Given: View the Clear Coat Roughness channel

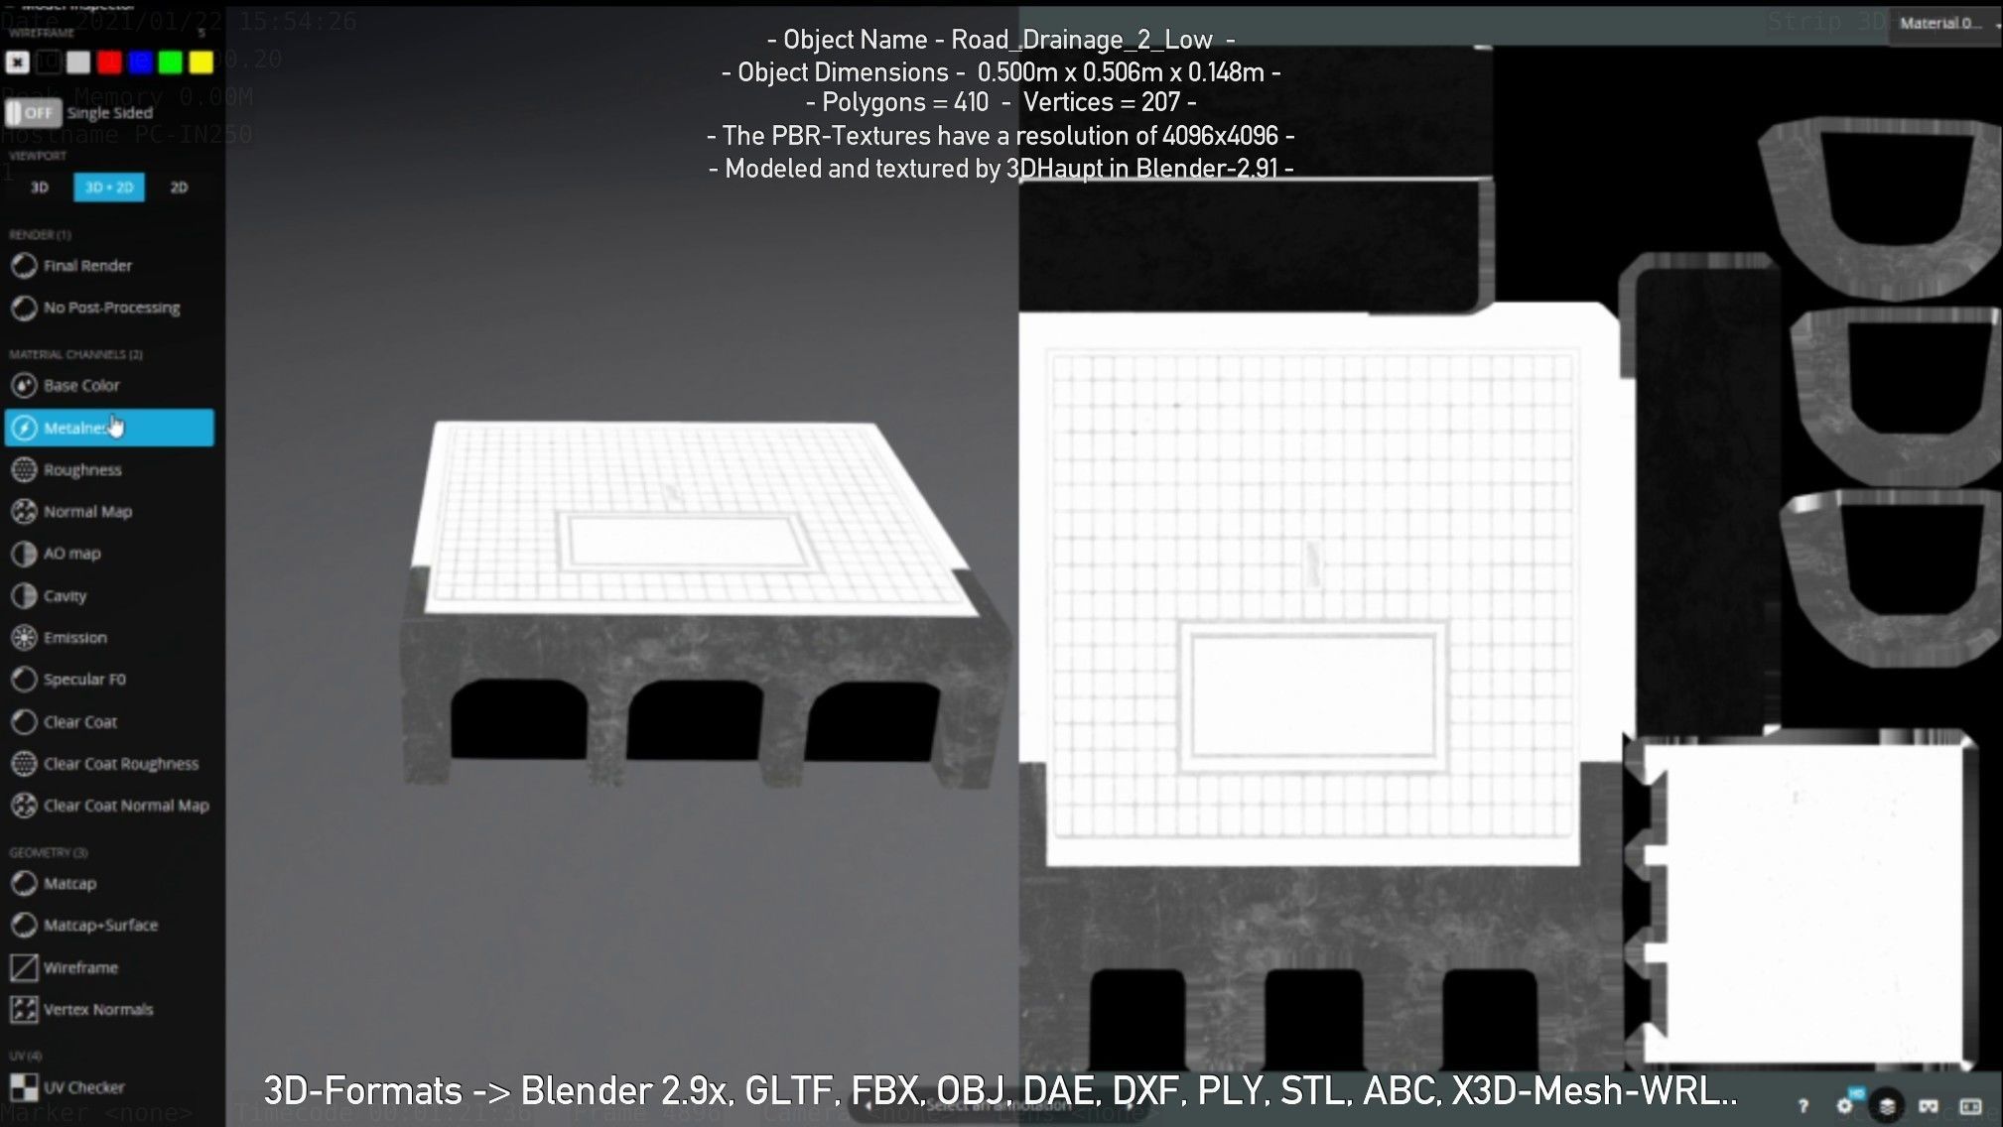Looking at the screenshot, I should 108,764.
